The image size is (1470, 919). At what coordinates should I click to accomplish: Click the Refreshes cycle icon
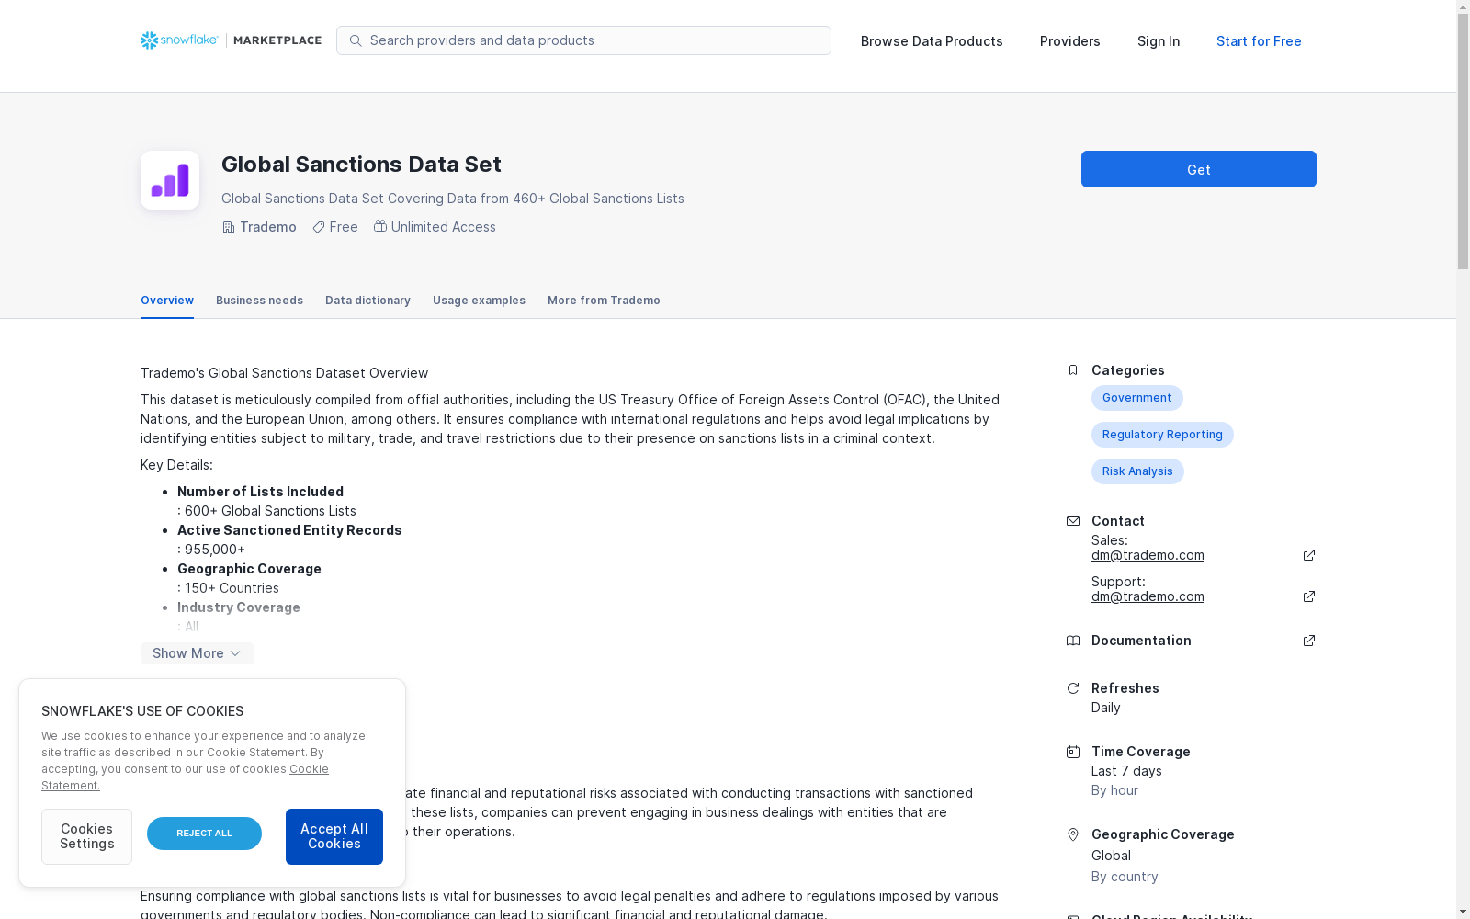click(1072, 688)
